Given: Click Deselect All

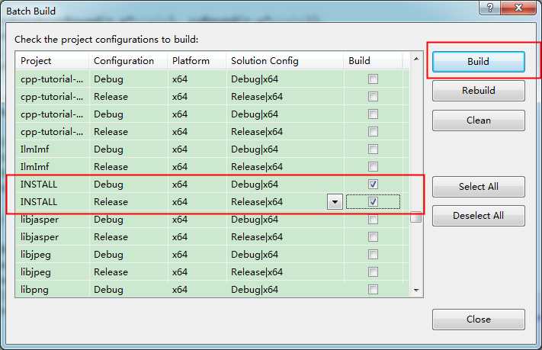Looking at the screenshot, I should 479,216.
